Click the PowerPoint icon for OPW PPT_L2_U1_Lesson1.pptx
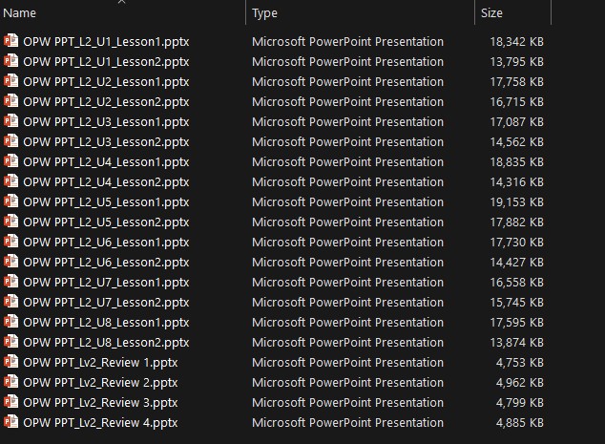 tap(10, 40)
